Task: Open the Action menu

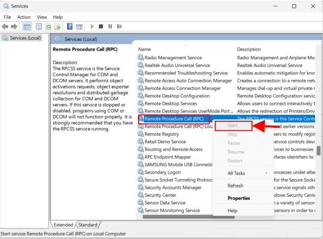Action: [x=24, y=17]
